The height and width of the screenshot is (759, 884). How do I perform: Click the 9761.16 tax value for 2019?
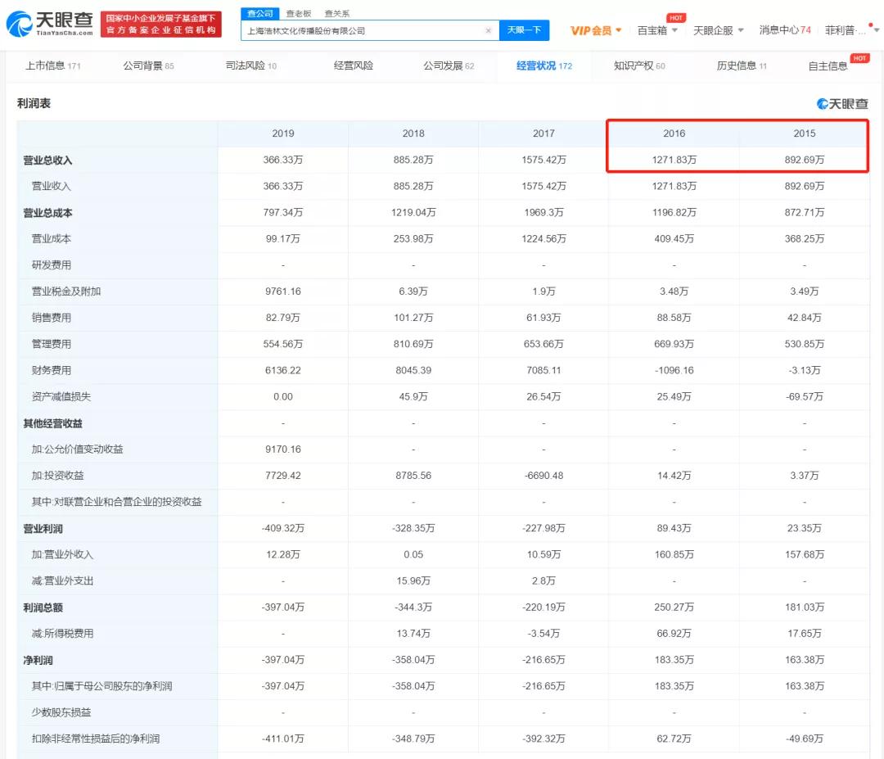283,291
